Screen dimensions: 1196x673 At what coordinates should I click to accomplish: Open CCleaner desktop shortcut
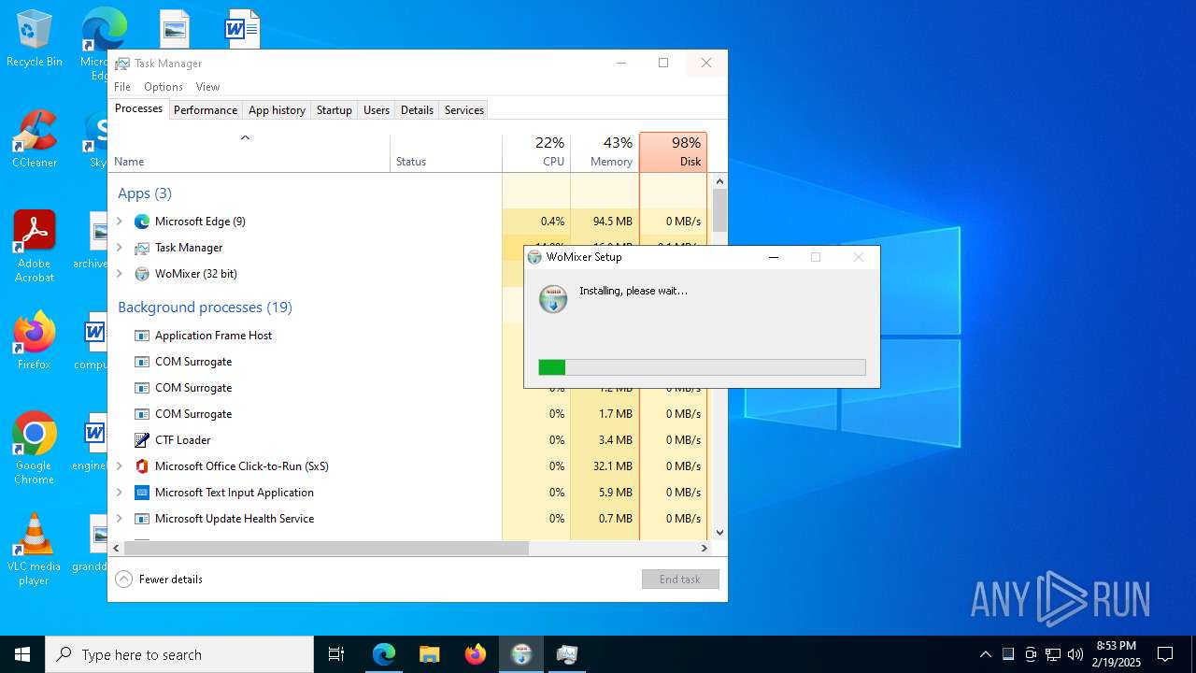point(35,139)
